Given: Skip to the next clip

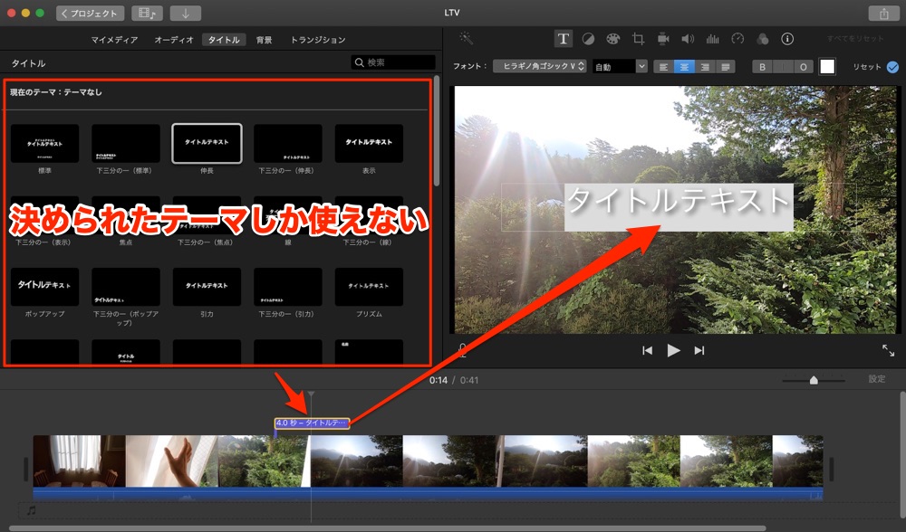Looking at the screenshot, I should [x=699, y=350].
